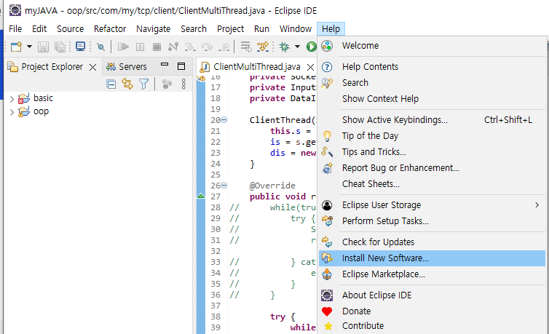This screenshot has width=549, height=334.
Task: Click the Step Return icon
Action: coord(224,47)
